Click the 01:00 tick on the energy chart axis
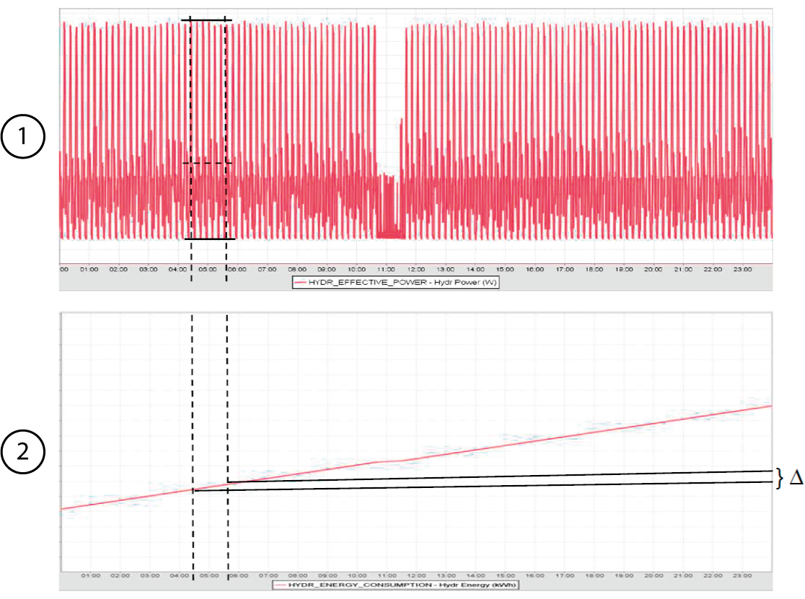 (x=90, y=576)
